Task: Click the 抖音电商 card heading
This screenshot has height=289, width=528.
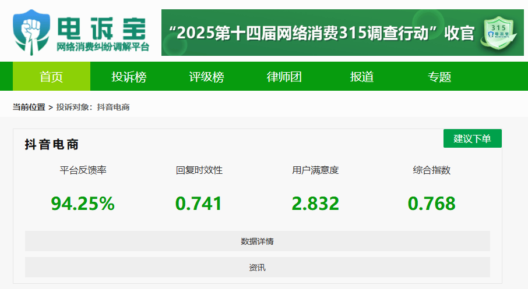Action: (52, 145)
